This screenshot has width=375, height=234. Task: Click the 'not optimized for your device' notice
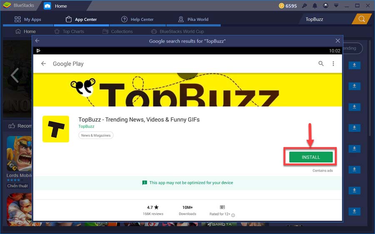tap(187, 183)
